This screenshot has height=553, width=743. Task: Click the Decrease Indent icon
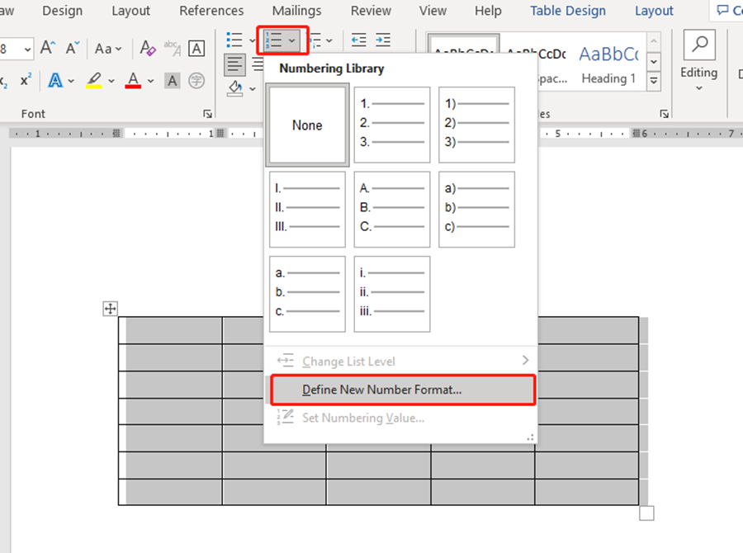(x=359, y=40)
